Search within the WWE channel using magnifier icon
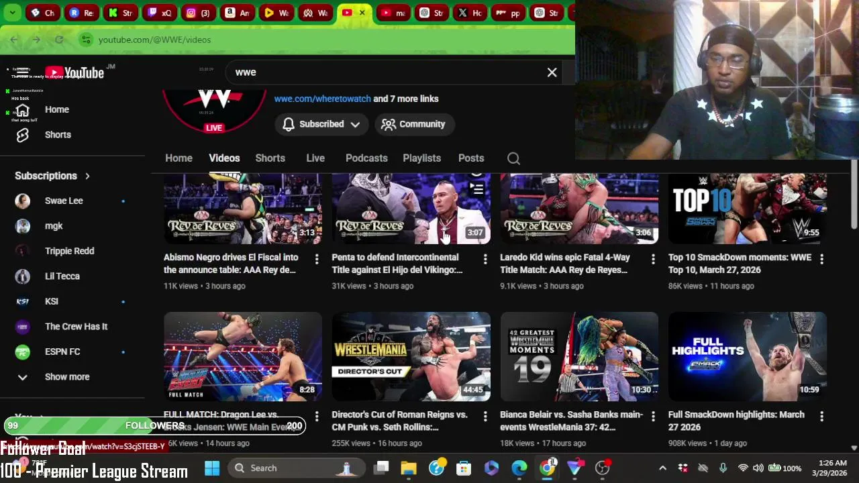This screenshot has height=483, width=859. tap(513, 158)
